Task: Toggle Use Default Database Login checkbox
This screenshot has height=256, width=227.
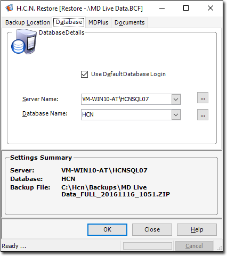Action: pos(84,74)
